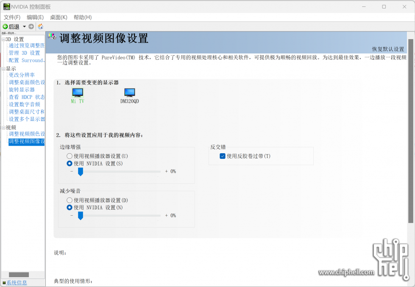Open the 编辑(E) menu

[35, 17]
